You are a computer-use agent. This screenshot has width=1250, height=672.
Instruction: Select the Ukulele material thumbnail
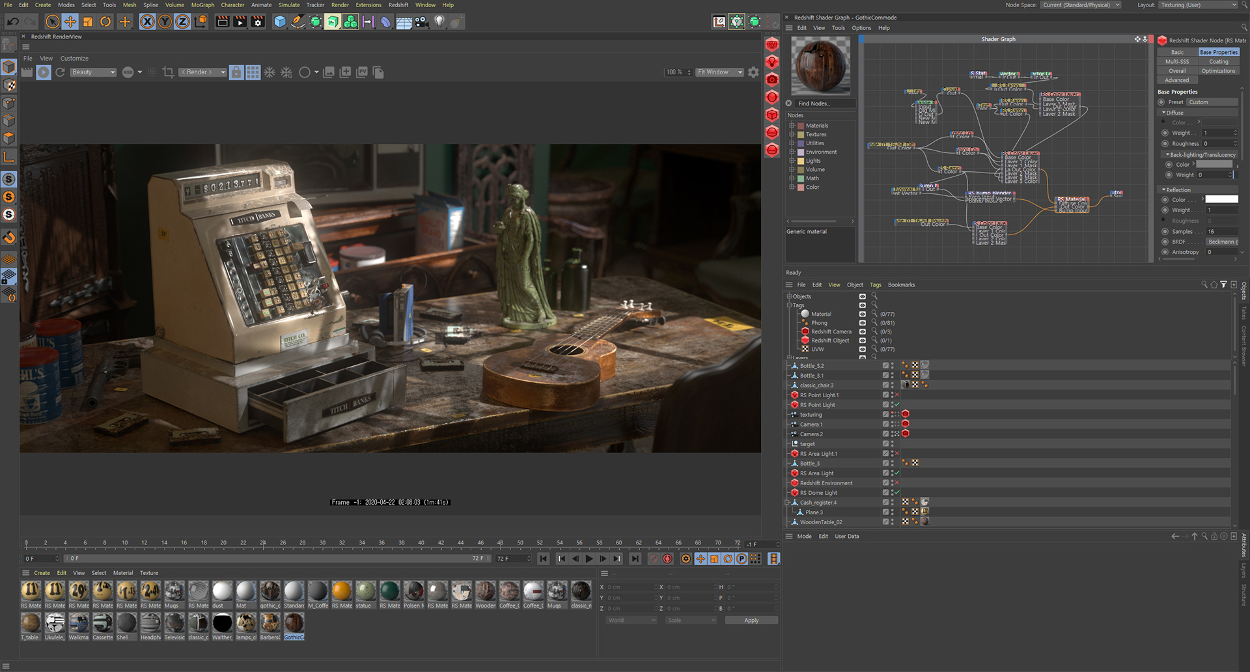pos(55,624)
